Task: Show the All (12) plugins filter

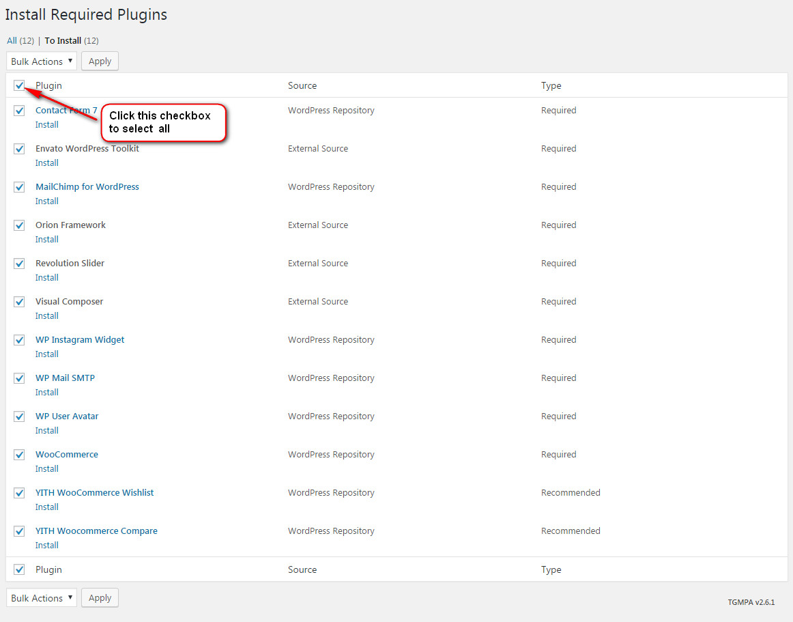Action: click(20, 40)
